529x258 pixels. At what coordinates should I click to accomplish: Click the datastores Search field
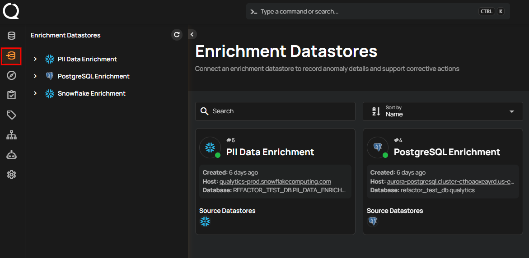point(275,111)
